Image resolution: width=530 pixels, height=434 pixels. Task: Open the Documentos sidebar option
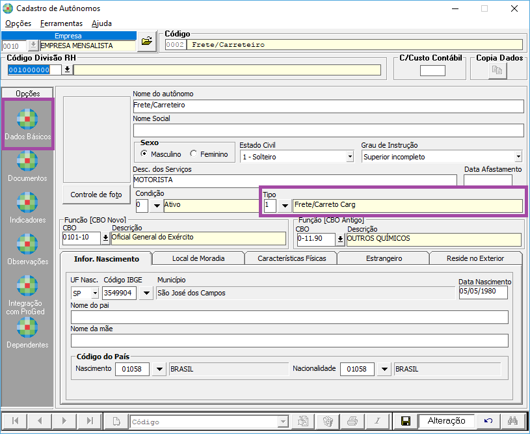(x=27, y=166)
